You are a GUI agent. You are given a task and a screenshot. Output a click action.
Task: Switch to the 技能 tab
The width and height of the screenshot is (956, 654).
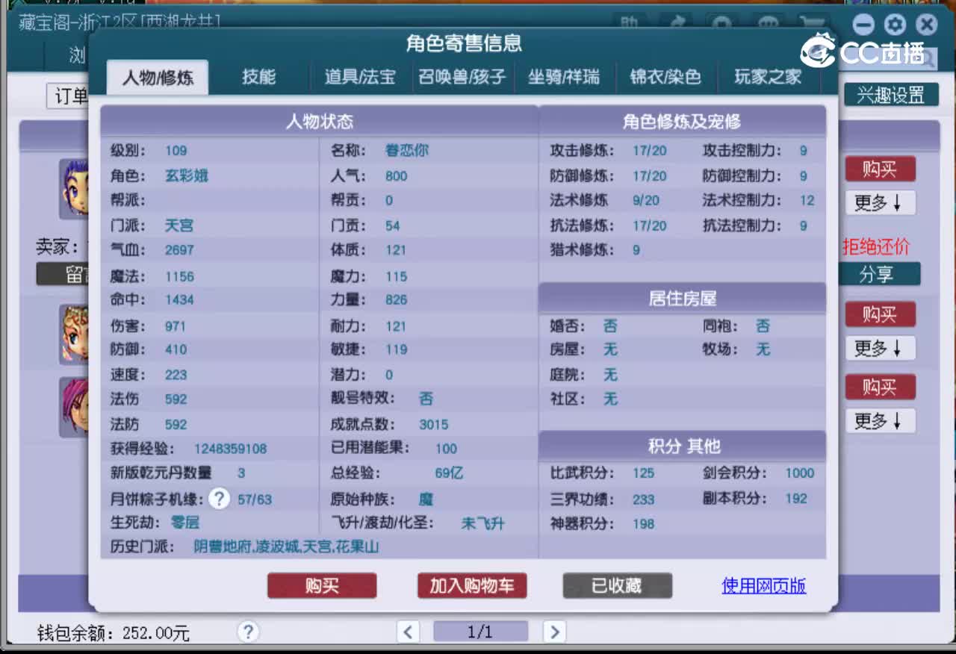259,77
